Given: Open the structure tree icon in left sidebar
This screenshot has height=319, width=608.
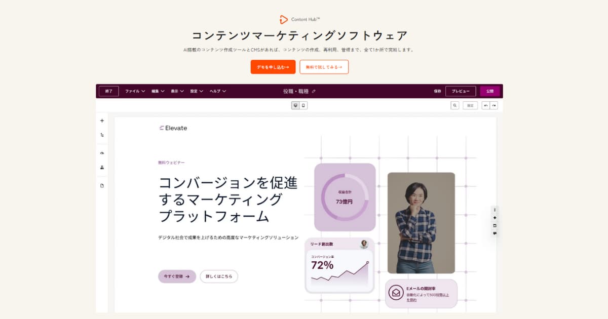Looking at the screenshot, I should 102,135.
